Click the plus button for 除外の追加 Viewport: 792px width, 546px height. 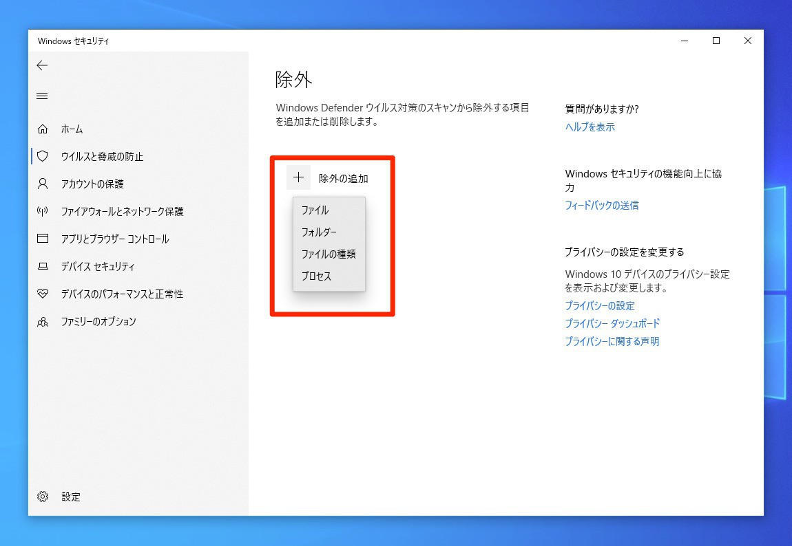[x=298, y=178]
